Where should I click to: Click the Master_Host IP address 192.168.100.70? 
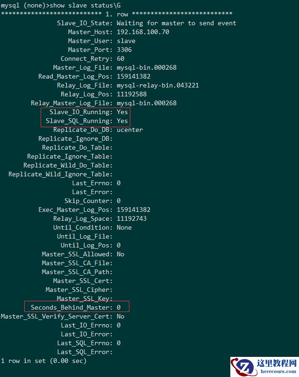[x=143, y=32]
